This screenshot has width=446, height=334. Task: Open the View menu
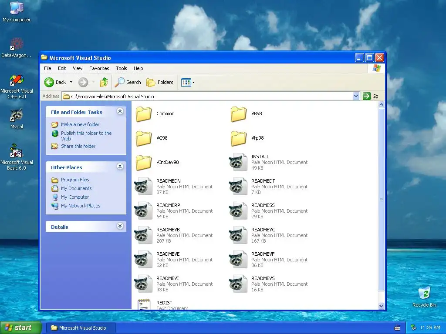[x=78, y=68]
